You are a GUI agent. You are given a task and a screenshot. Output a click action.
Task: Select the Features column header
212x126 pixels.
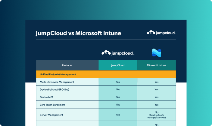tap(67, 65)
